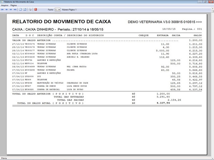Click the report date 18/05/15 beside Pagina
214x160 pixels.
(x=169, y=29)
